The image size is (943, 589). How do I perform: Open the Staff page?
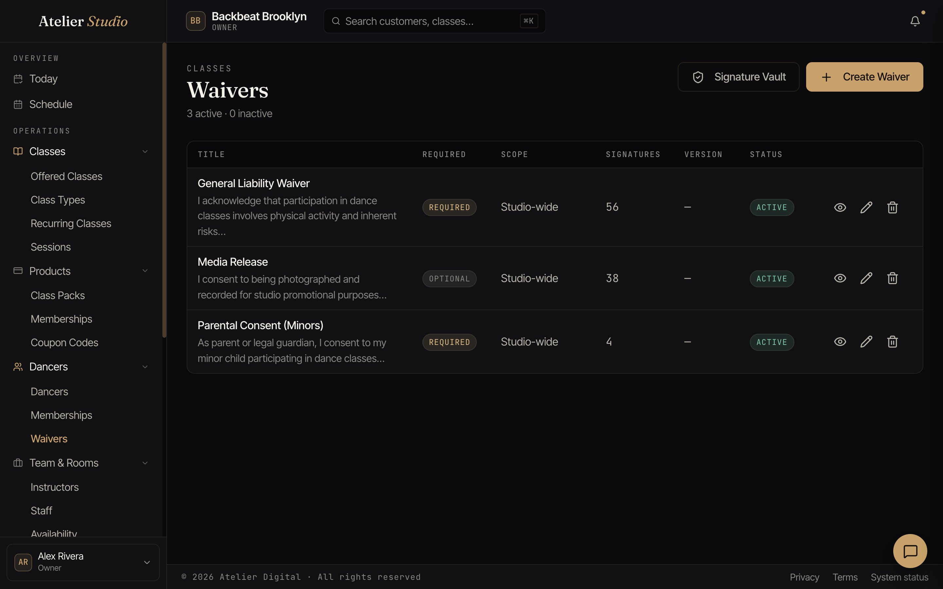point(41,511)
